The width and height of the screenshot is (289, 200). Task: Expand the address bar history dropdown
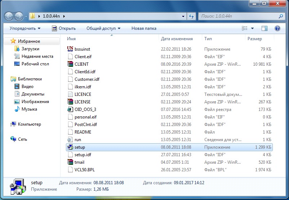[183, 17]
